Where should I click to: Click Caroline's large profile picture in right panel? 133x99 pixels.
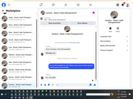coord(114,15)
